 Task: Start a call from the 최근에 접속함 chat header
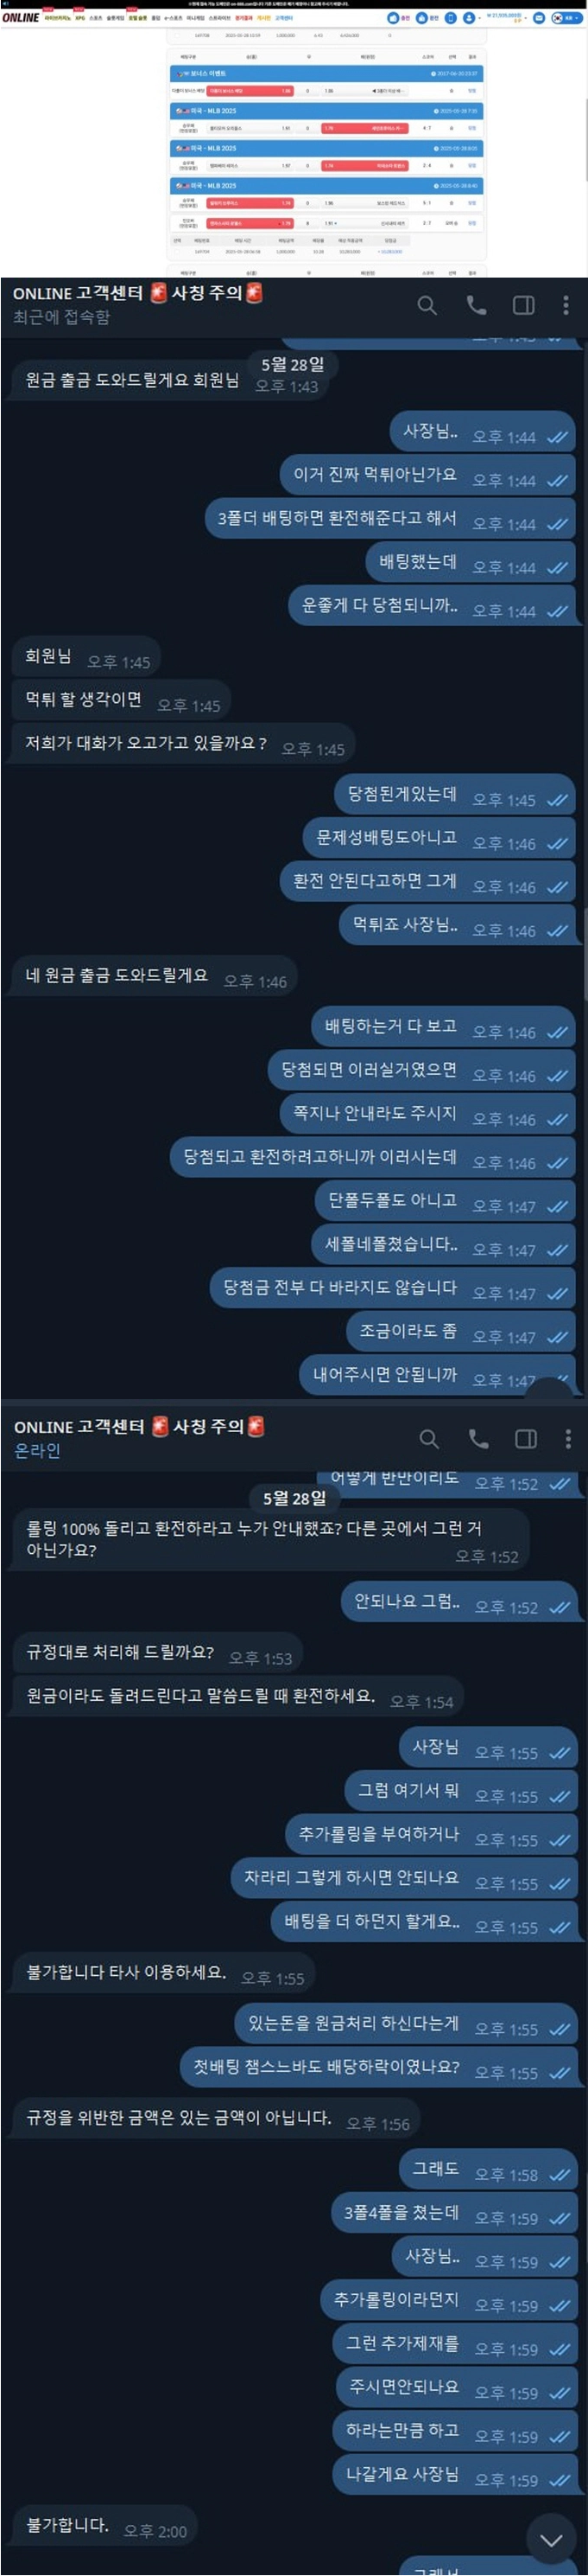(x=477, y=306)
